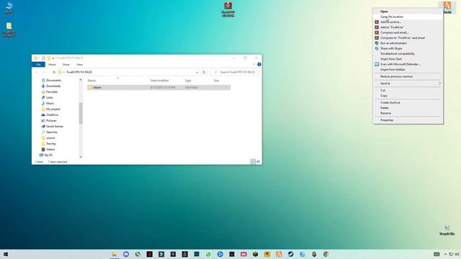The width and height of the screenshot is (461, 259).
Task: Click the Windows Start button
Action: click(x=6, y=254)
